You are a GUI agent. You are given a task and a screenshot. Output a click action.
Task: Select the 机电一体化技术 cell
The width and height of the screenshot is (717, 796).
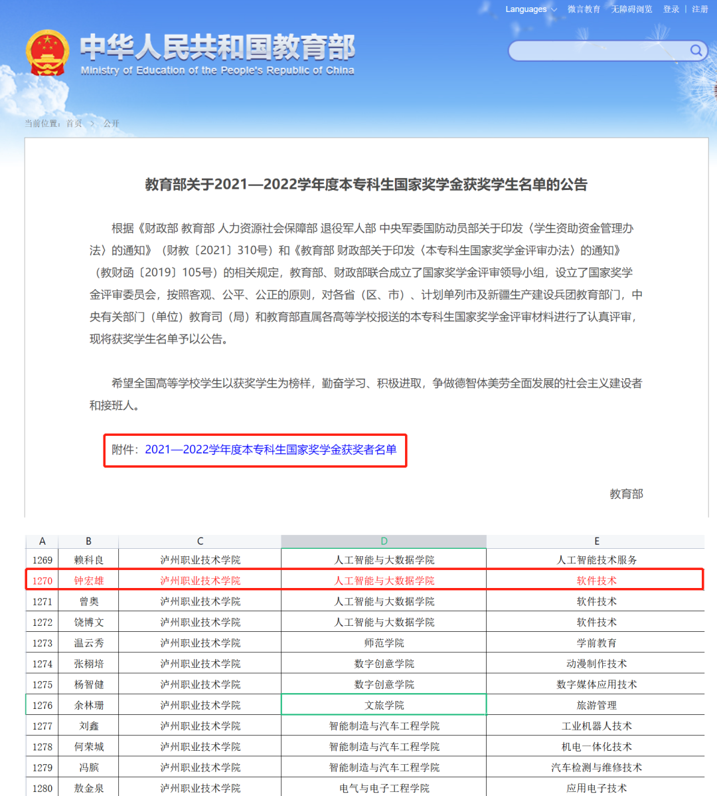(x=596, y=746)
